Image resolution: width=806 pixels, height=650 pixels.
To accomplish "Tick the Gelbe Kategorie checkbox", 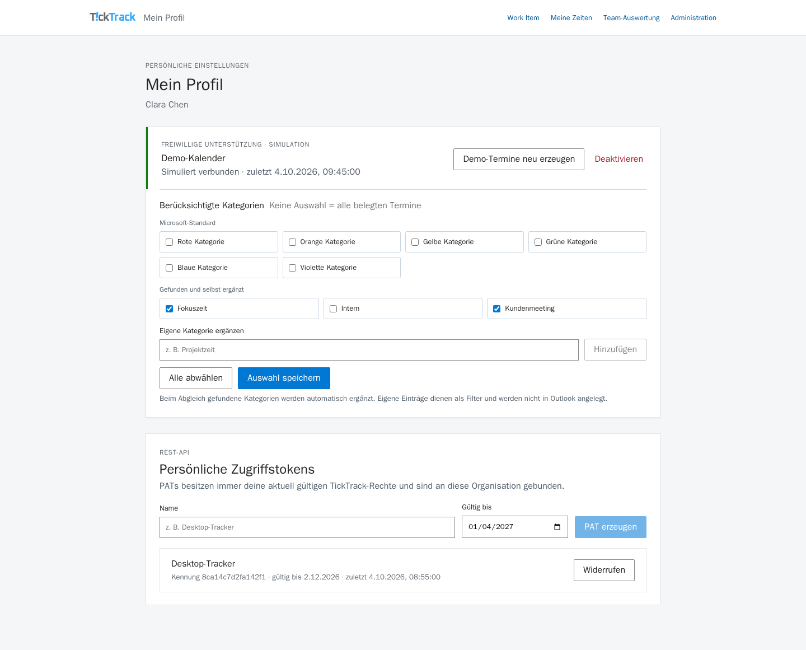I will tap(415, 242).
